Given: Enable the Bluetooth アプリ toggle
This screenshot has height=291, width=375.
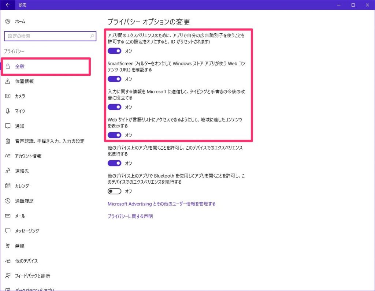Looking at the screenshot, I should 114,191.
